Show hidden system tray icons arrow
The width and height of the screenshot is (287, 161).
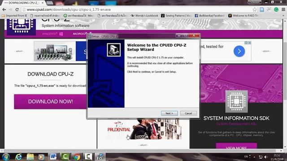[254, 157]
